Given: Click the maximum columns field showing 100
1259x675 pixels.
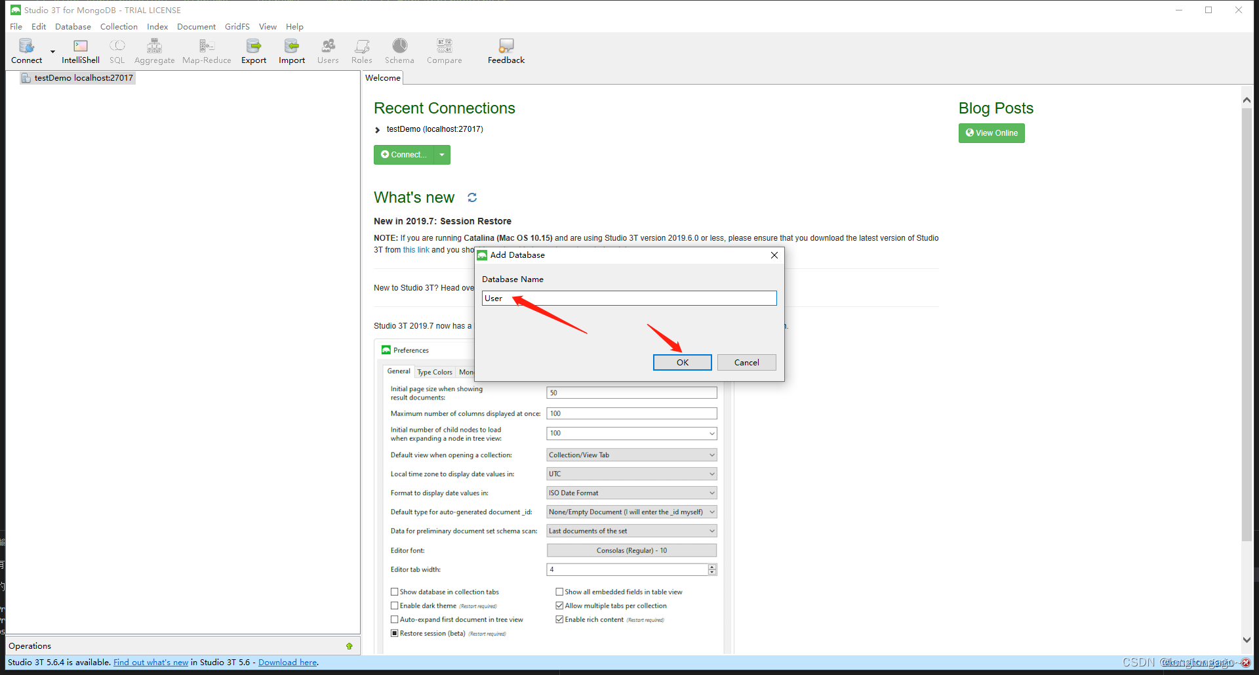Looking at the screenshot, I should coord(631,414).
